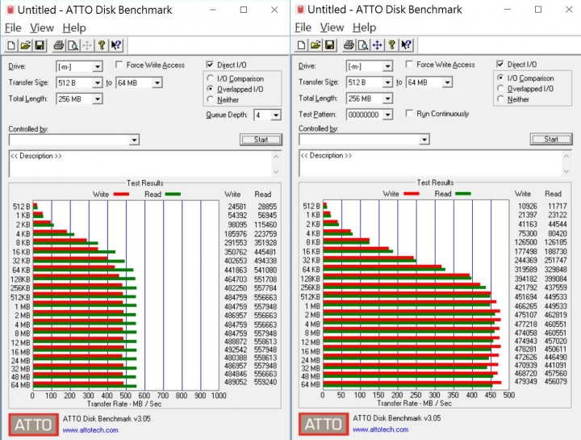The width and height of the screenshot is (581, 440).
Task: Open Drive dropdown in left window
Action: [x=97, y=67]
